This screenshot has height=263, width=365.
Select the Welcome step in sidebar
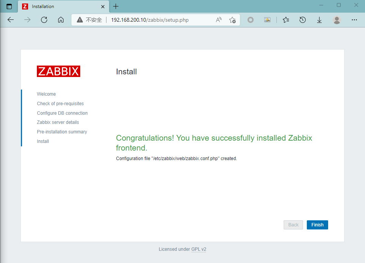[x=46, y=94]
